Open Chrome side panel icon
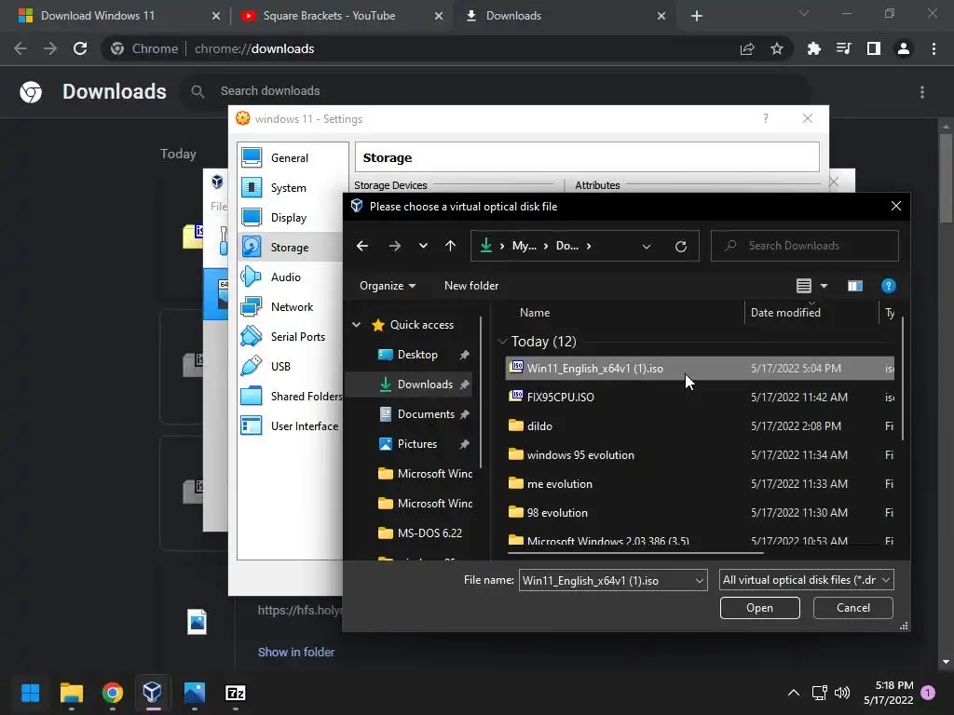This screenshot has height=715, width=954. click(x=874, y=48)
